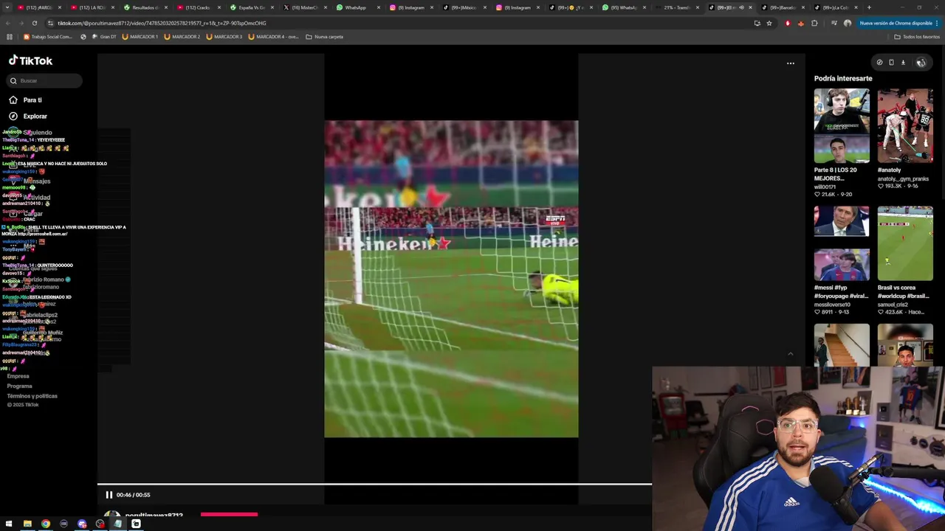This screenshot has height=531, width=945.
Task: Open the Chrome apps grid icon
Action: 9,36
